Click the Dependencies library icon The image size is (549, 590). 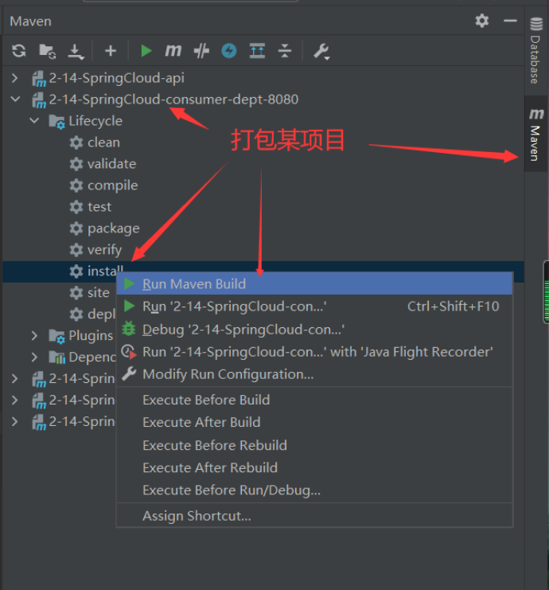[56, 357]
